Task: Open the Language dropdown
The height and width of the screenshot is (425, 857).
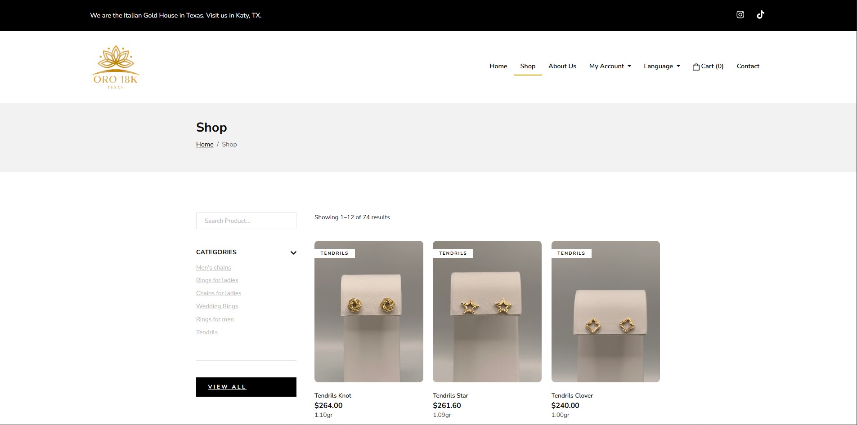Action: click(x=662, y=66)
